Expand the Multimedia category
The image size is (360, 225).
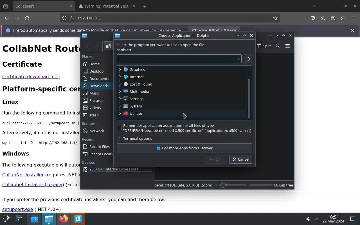point(120,91)
